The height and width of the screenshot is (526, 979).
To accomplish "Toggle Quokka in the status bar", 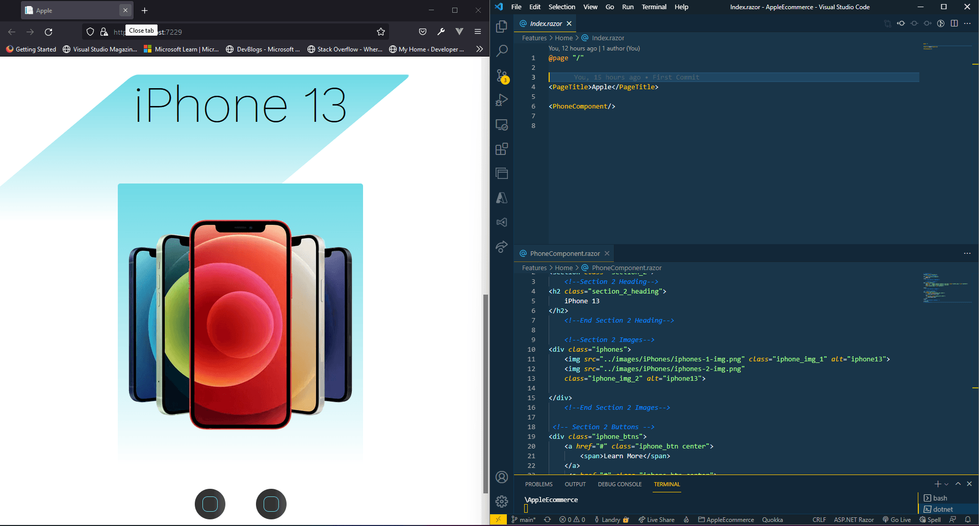I will coord(772,520).
